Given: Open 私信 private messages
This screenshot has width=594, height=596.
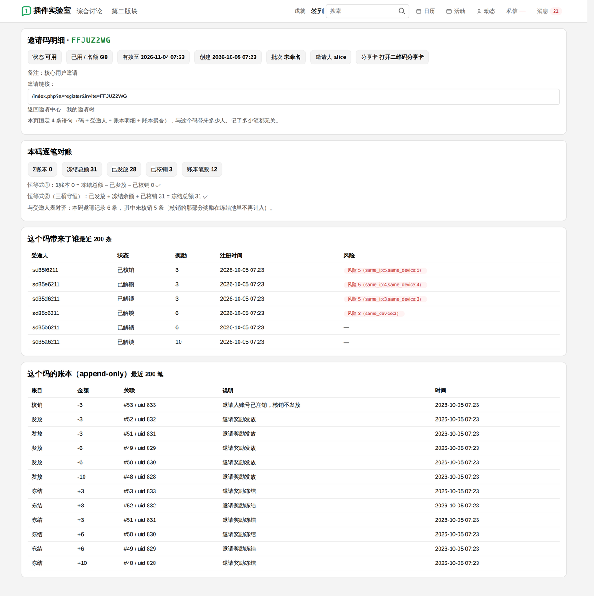Looking at the screenshot, I should pos(512,11).
